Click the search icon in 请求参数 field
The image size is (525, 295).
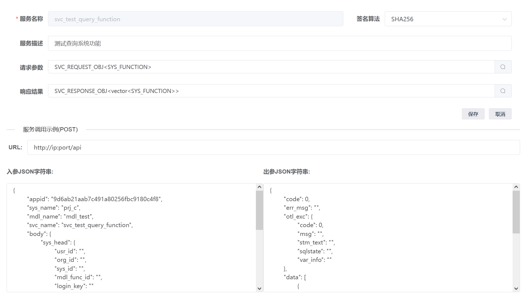[x=503, y=67]
